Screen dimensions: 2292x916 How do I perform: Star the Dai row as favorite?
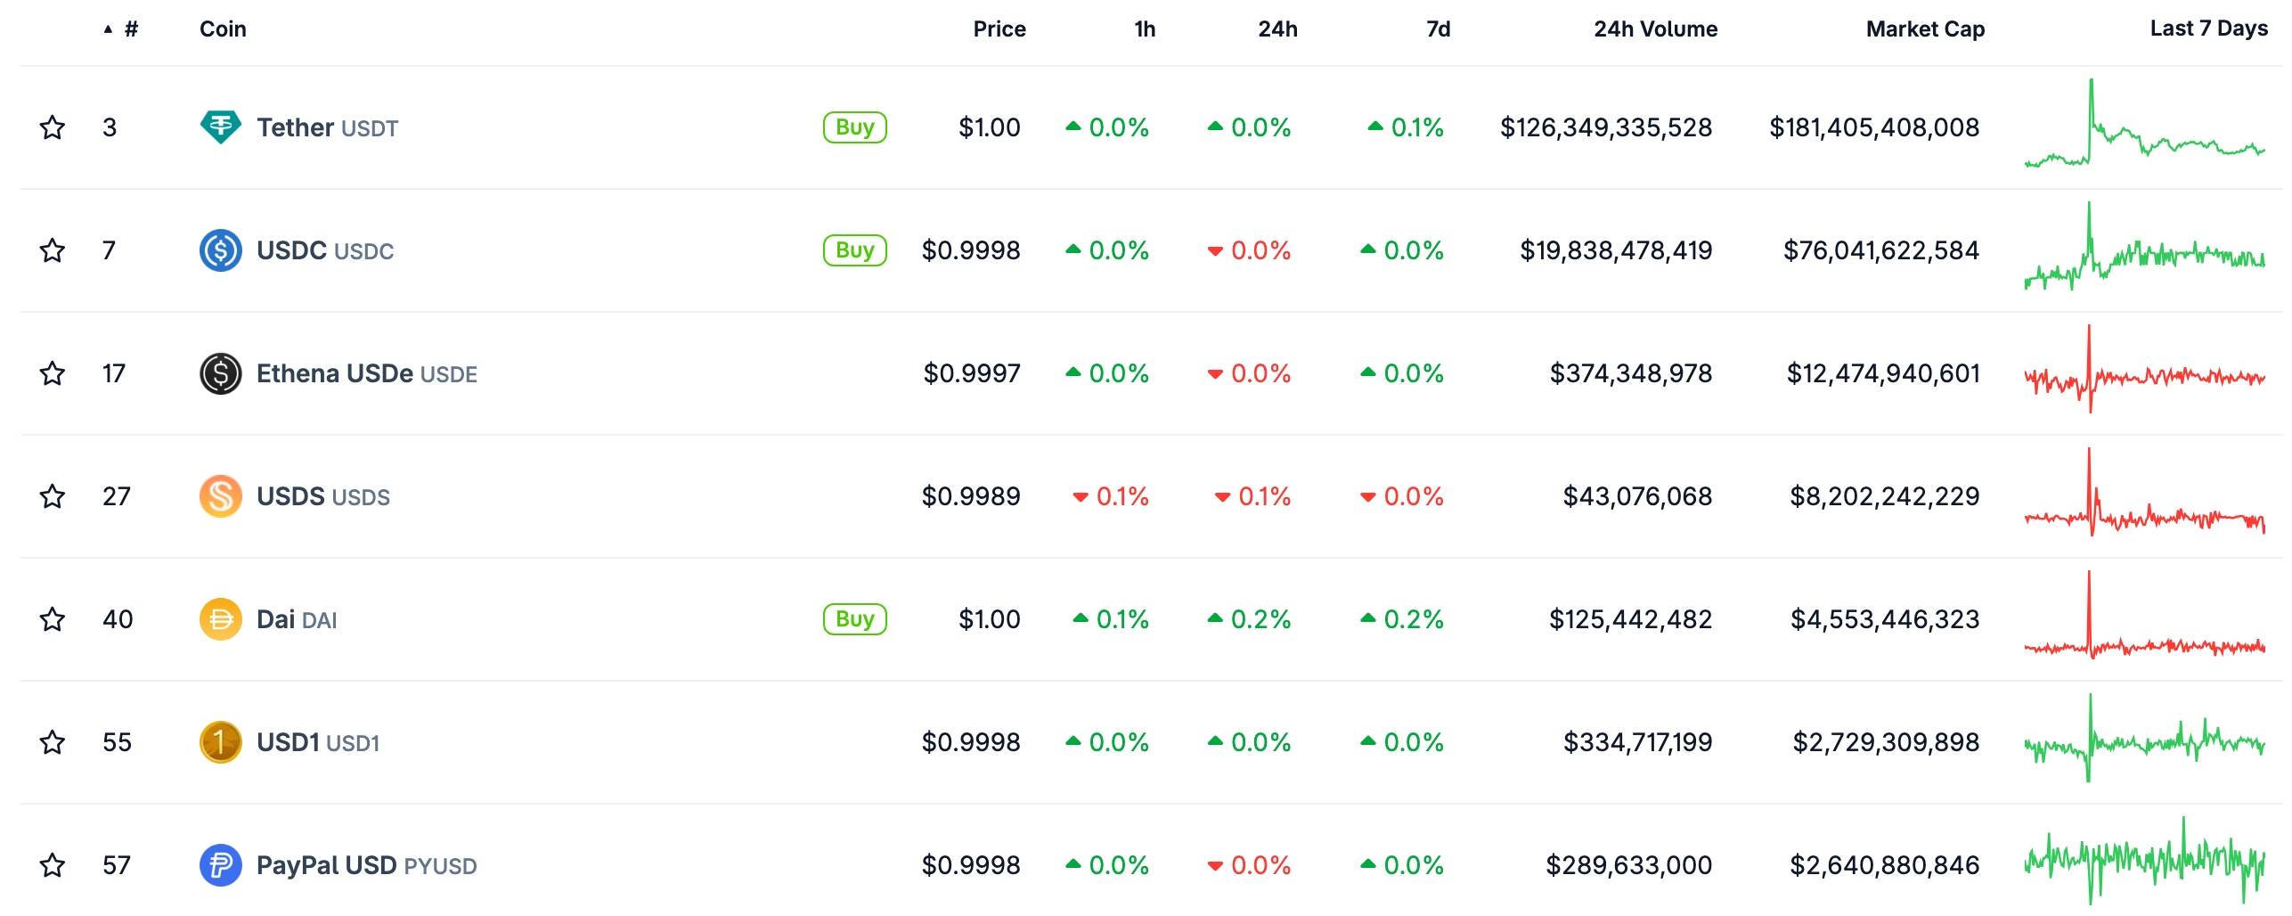click(53, 619)
